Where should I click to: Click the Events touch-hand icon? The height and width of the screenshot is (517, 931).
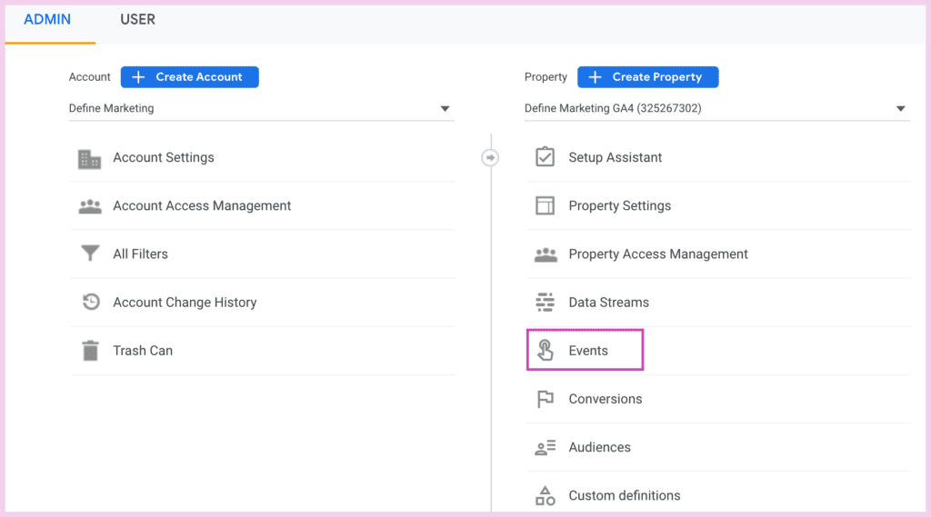point(546,350)
